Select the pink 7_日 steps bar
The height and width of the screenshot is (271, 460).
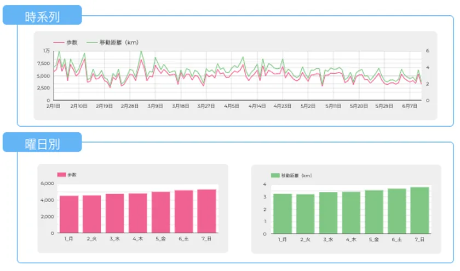tap(206, 211)
